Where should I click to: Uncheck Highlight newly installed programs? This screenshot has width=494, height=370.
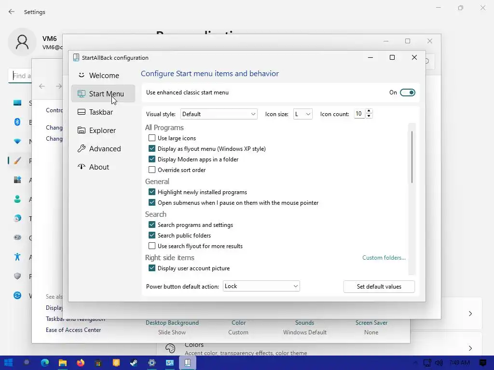pyautogui.click(x=152, y=192)
